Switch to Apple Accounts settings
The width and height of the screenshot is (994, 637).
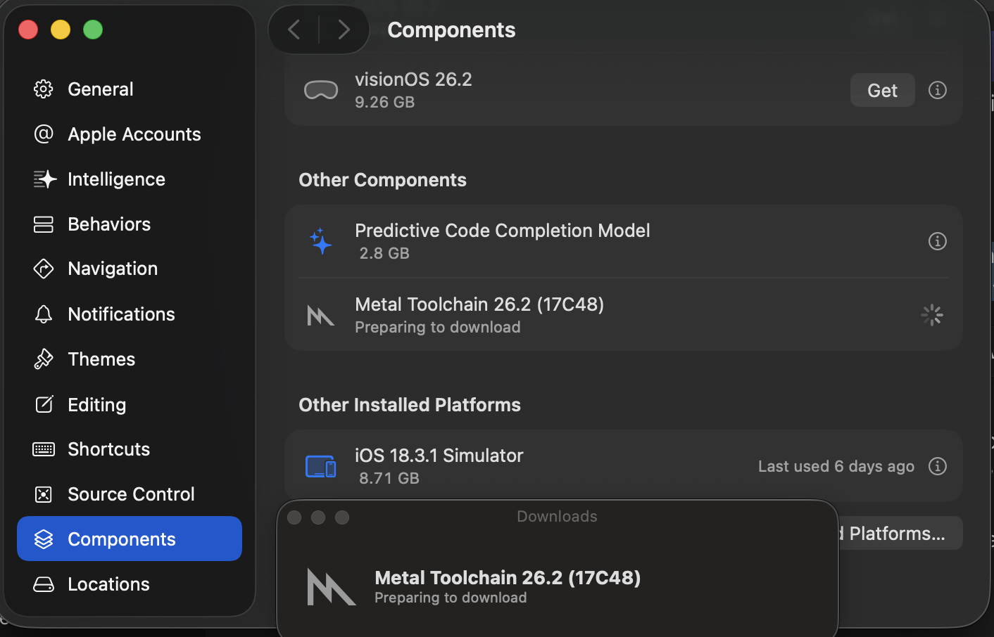click(134, 134)
